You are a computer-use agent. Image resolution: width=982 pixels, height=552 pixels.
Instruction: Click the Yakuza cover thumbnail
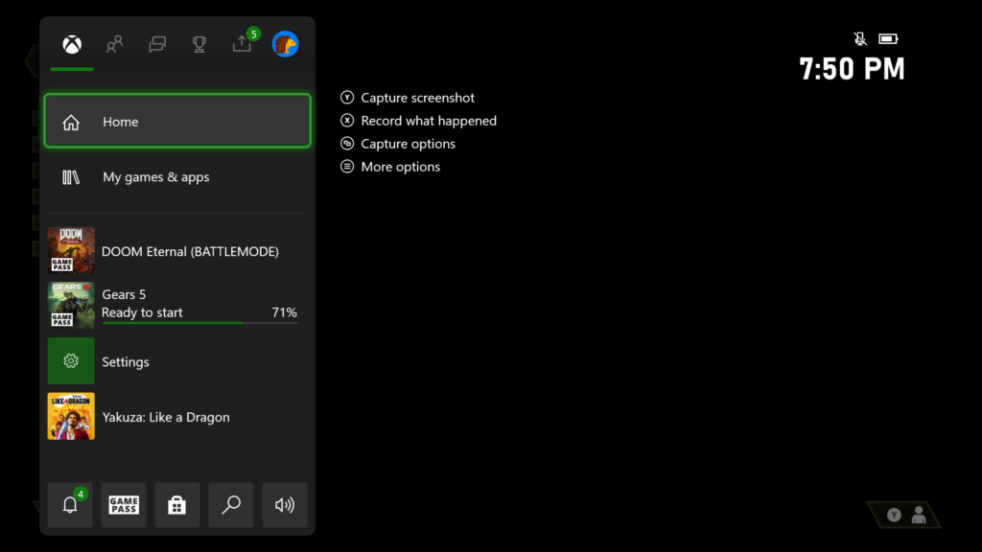tap(71, 416)
